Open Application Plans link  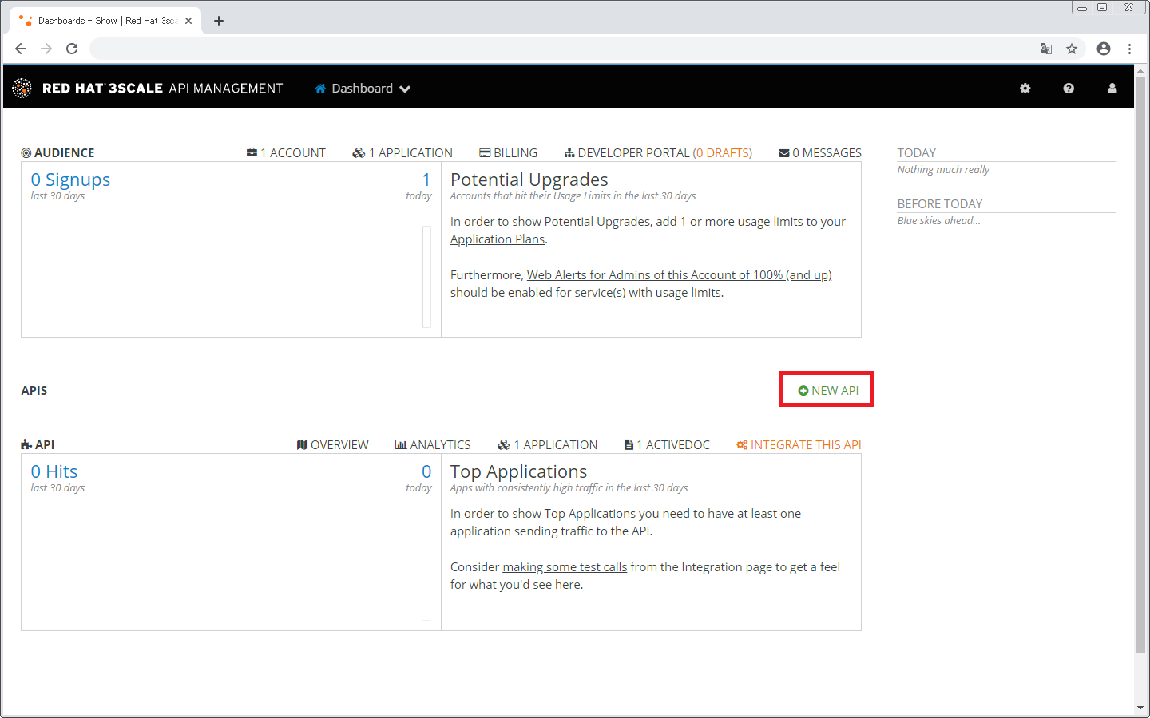click(x=498, y=239)
